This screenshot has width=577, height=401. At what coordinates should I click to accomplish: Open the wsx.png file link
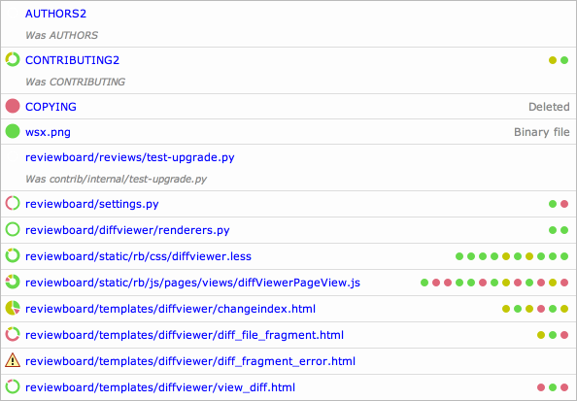[48, 132]
